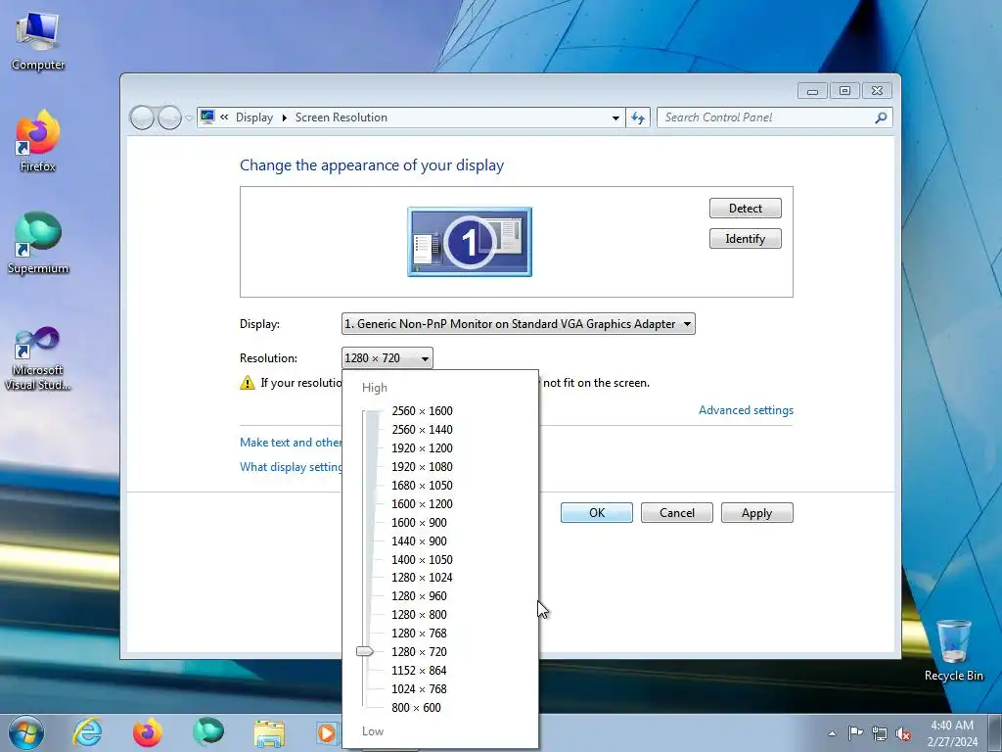Toggle the Resolution 1280 × 720 dropdown
The image size is (1002, 752).
click(387, 358)
